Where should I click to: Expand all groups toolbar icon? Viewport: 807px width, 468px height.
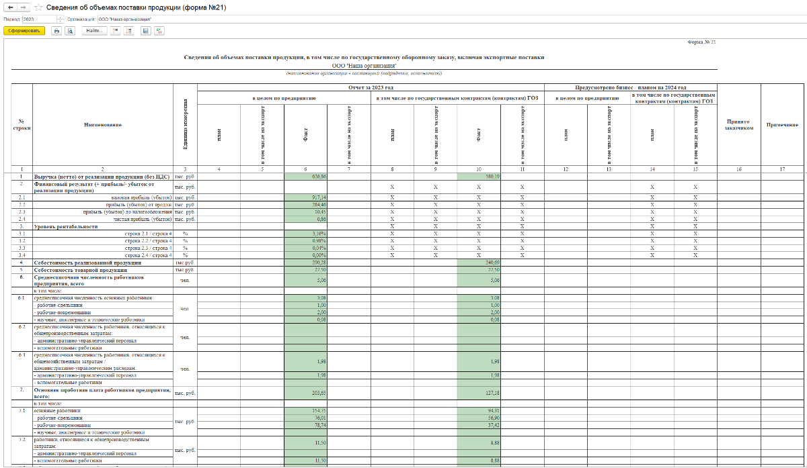[x=128, y=31]
